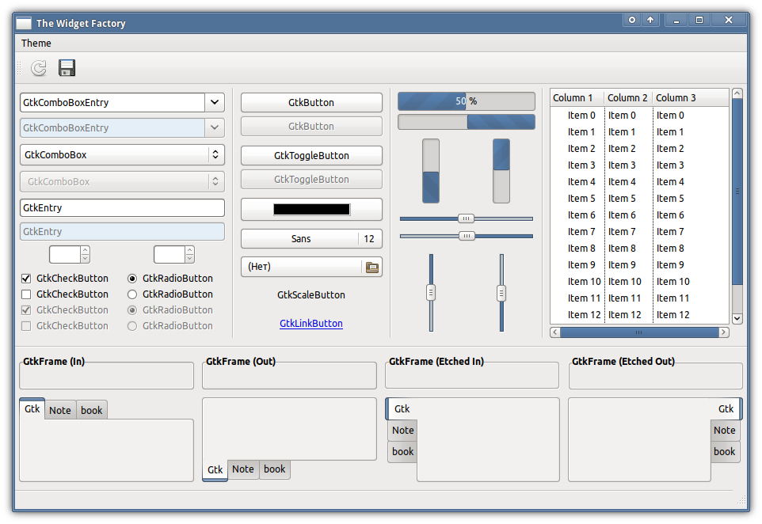Follow the GtkLinkButton link
The height and width of the screenshot is (524, 762).
coord(311,324)
